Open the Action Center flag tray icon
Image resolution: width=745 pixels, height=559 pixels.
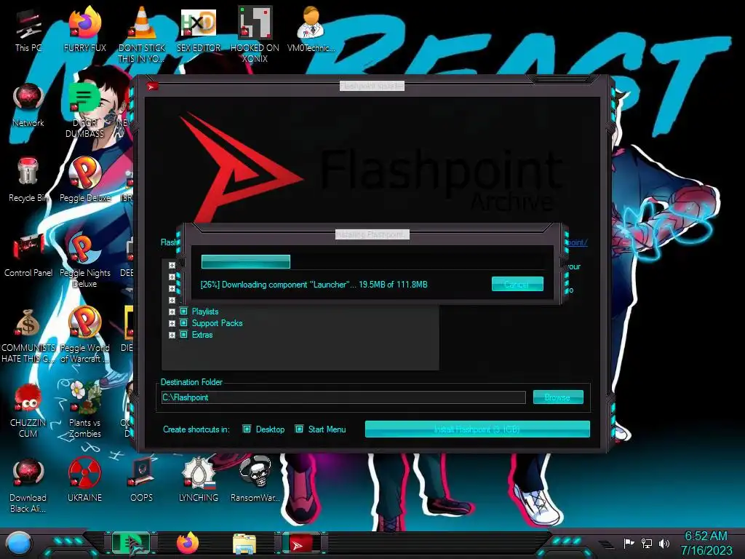pos(629,543)
